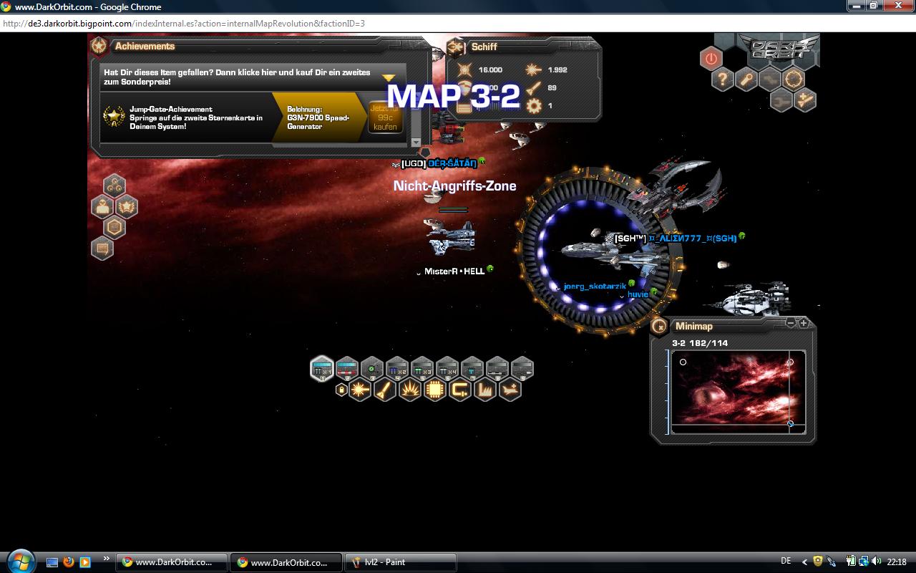The width and height of the screenshot is (916, 573).
Task: Select quickbar slot 1 laser ammo x1
Action: 322,368
